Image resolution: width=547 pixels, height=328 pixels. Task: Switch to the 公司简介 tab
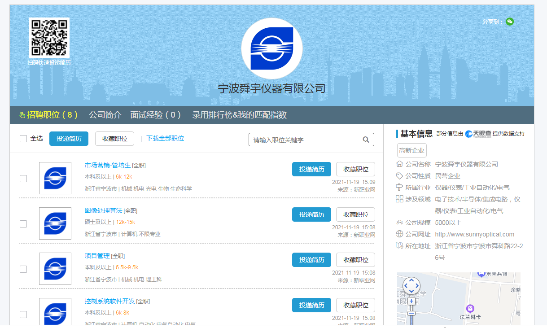coord(105,115)
